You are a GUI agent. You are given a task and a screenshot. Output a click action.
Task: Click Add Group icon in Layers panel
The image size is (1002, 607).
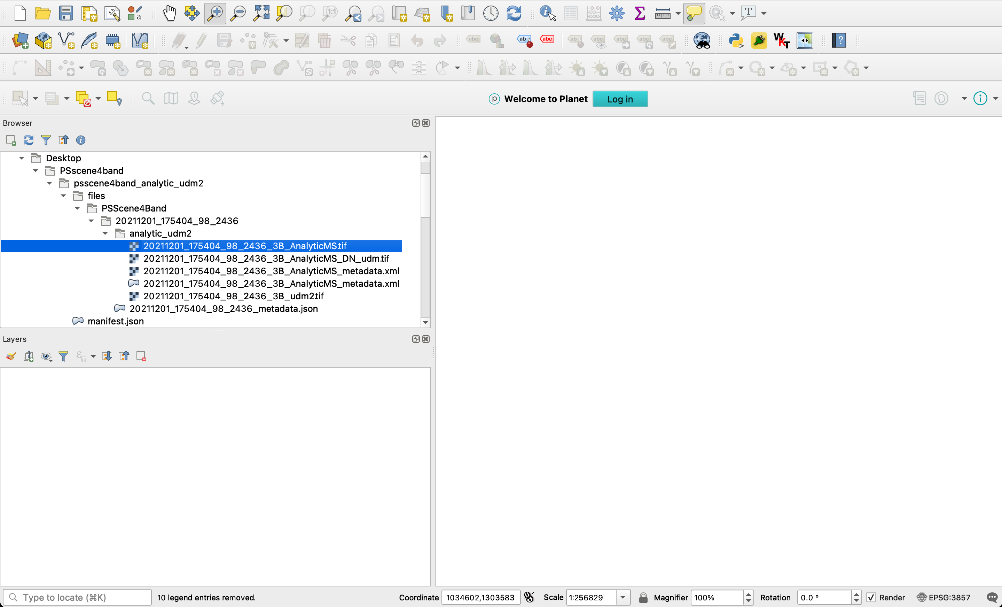pos(29,356)
